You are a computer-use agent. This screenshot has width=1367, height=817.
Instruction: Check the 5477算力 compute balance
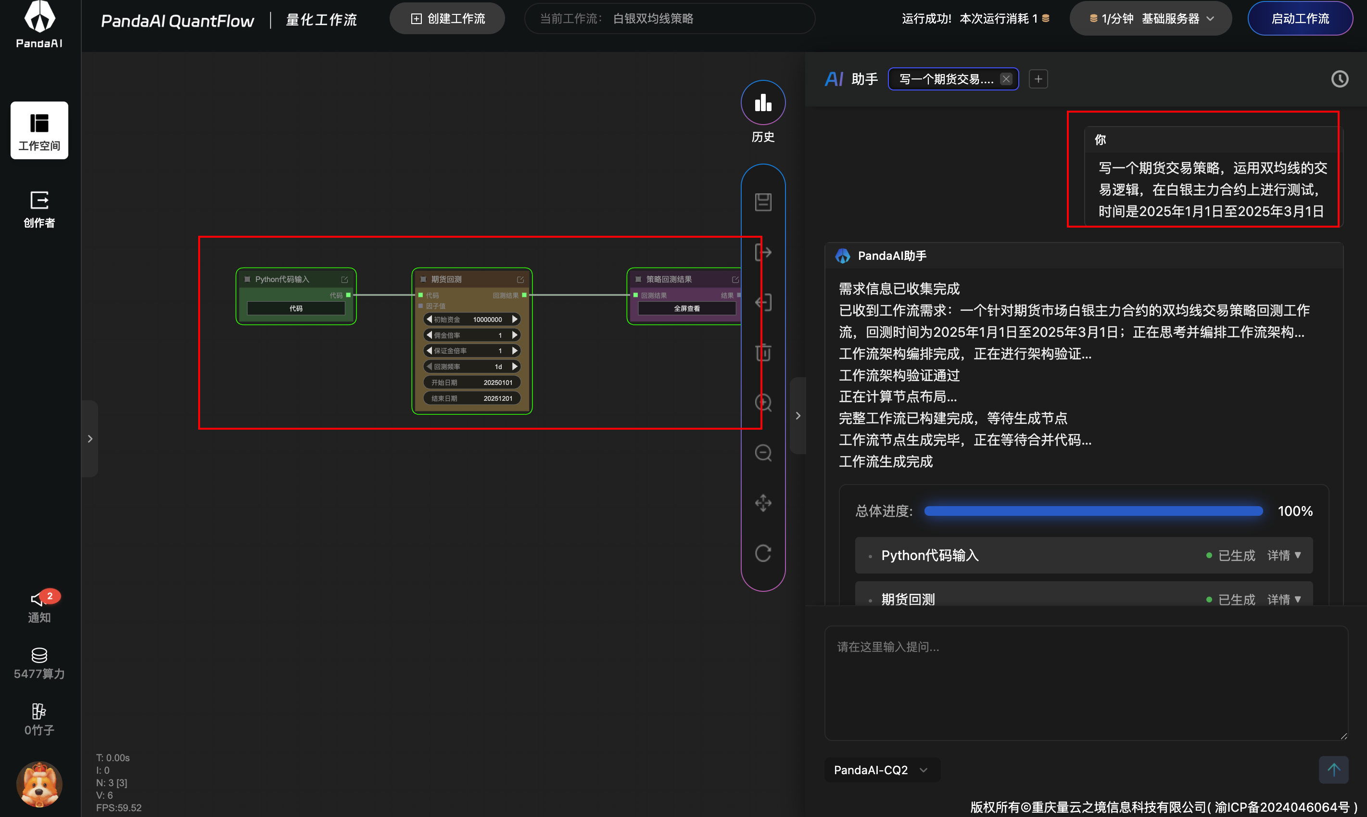(x=39, y=664)
